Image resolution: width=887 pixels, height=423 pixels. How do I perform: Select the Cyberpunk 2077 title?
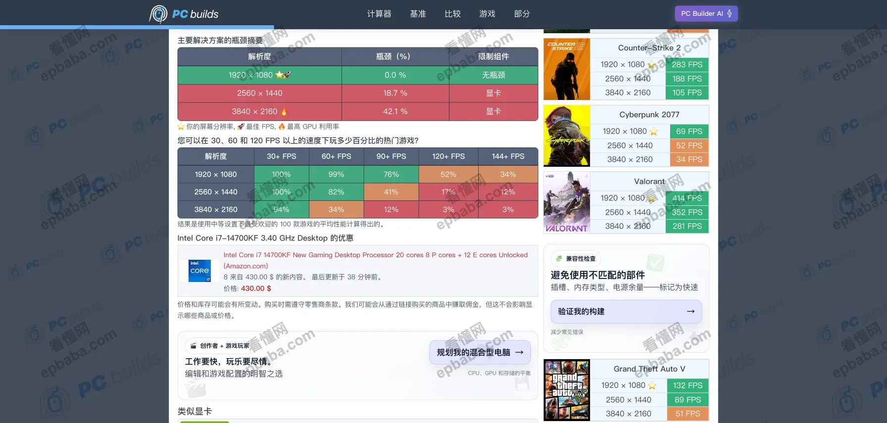(649, 114)
